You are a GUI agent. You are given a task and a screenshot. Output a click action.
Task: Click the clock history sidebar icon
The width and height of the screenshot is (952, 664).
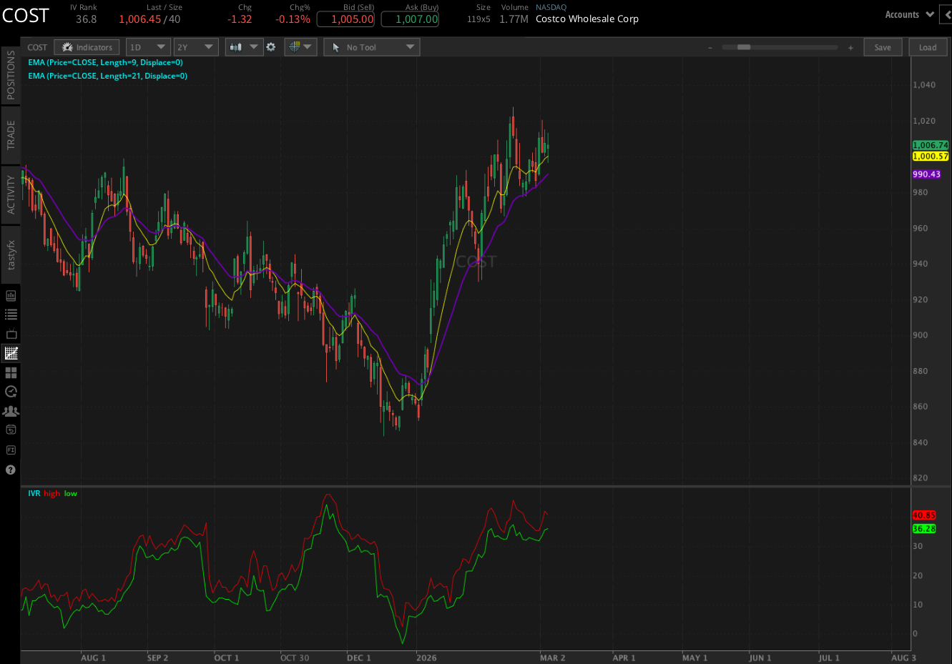[11, 392]
